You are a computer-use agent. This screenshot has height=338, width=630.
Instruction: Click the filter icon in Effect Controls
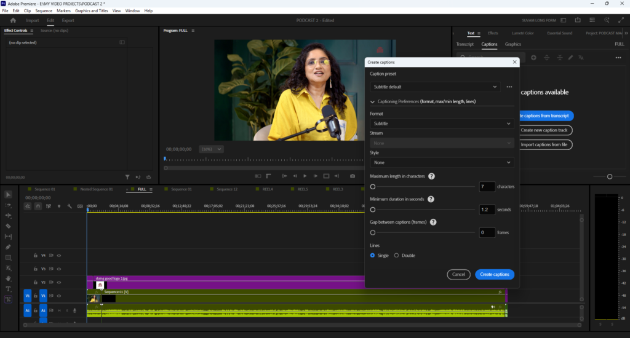pos(127,177)
